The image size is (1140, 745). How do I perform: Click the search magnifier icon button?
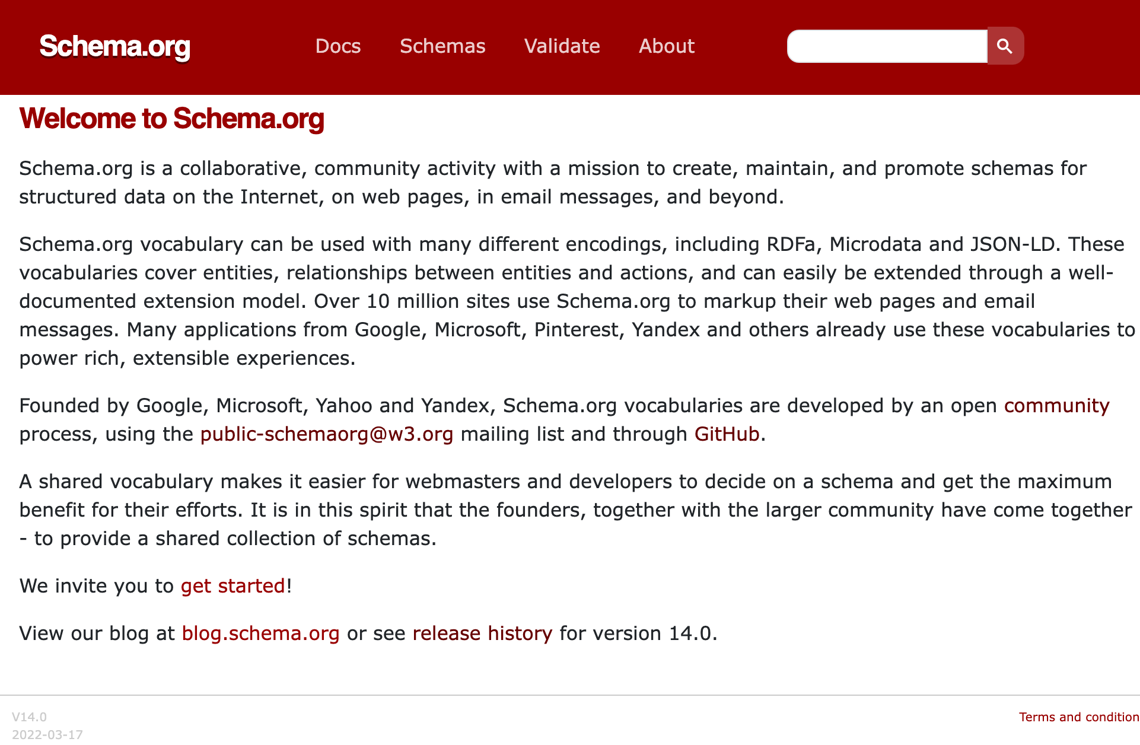[x=1005, y=46]
